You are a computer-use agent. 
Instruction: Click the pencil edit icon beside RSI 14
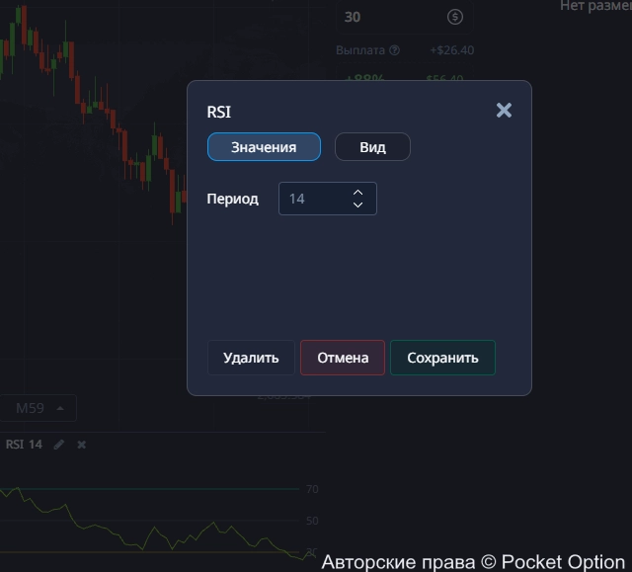pyautogui.click(x=59, y=445)
